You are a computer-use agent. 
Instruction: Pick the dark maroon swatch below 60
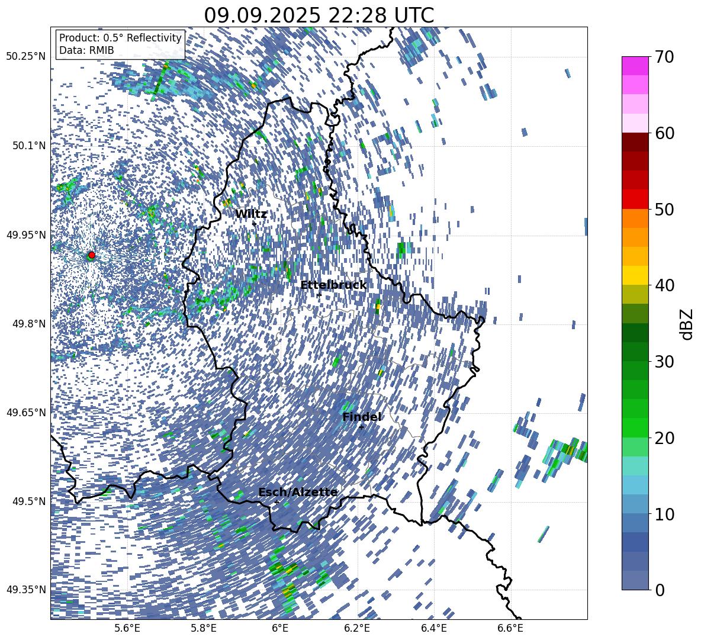pyautogui.click(x=635, y=142)
